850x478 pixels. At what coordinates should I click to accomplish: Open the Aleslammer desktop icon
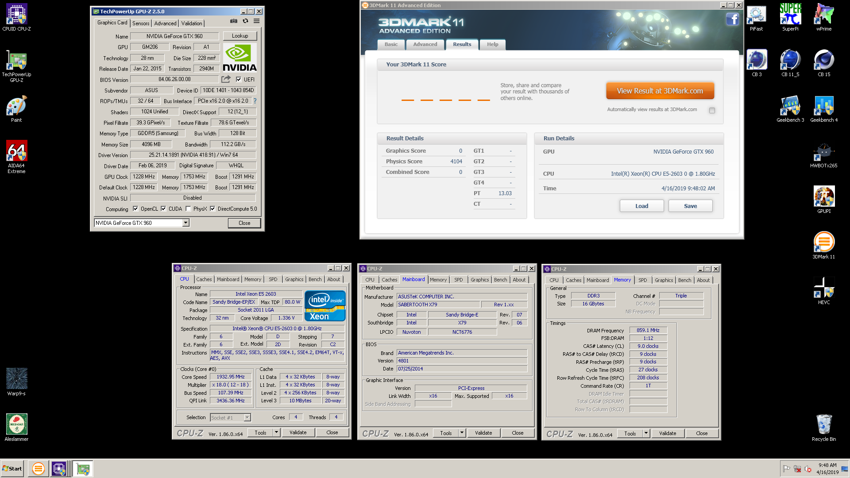click(x=16, y=427)
